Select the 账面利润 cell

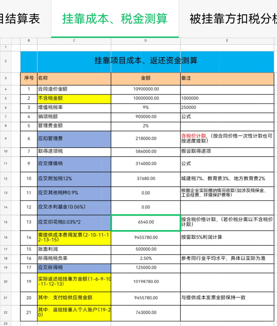74,249
